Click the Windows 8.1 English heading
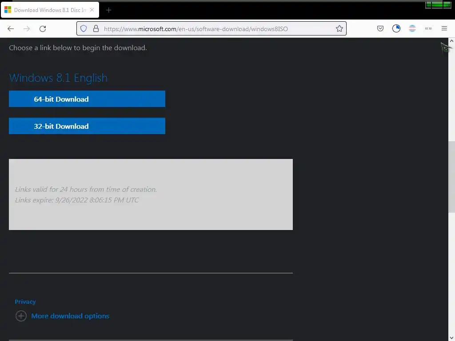Screen dimensions: 455x341 click(58, 78)
